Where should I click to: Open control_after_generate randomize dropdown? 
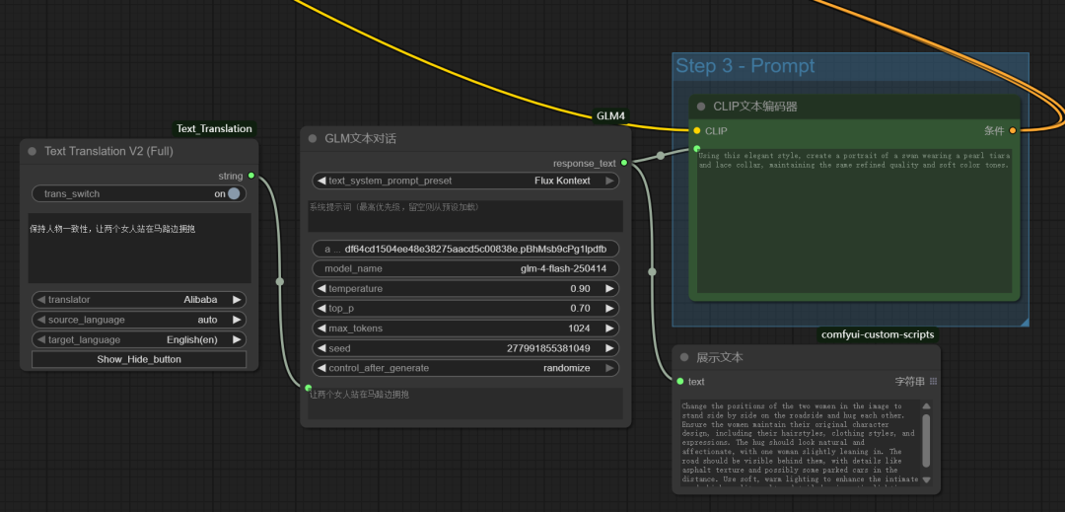[x=465, y=368]
